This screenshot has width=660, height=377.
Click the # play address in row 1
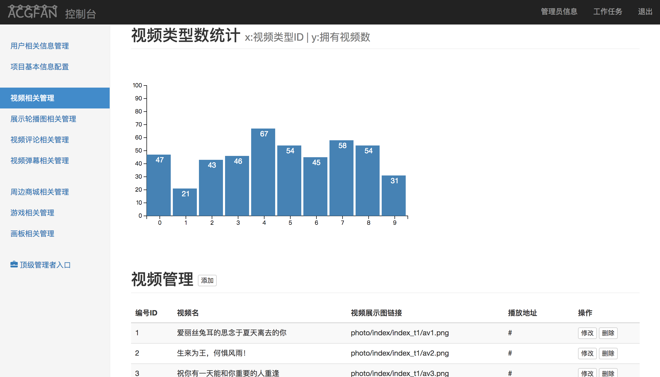[x=510, y=333]
